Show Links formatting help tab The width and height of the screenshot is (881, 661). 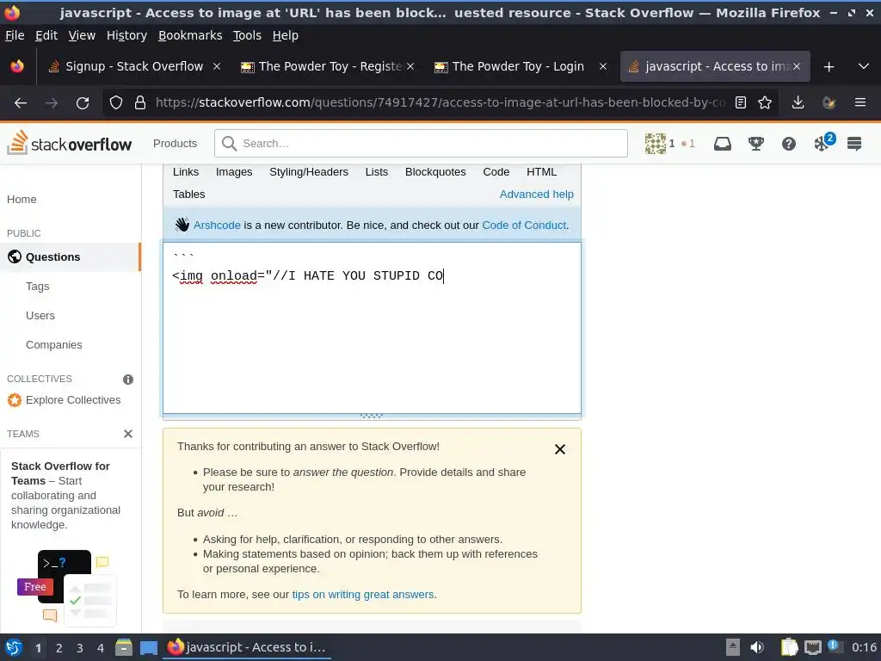coord(186,172)
